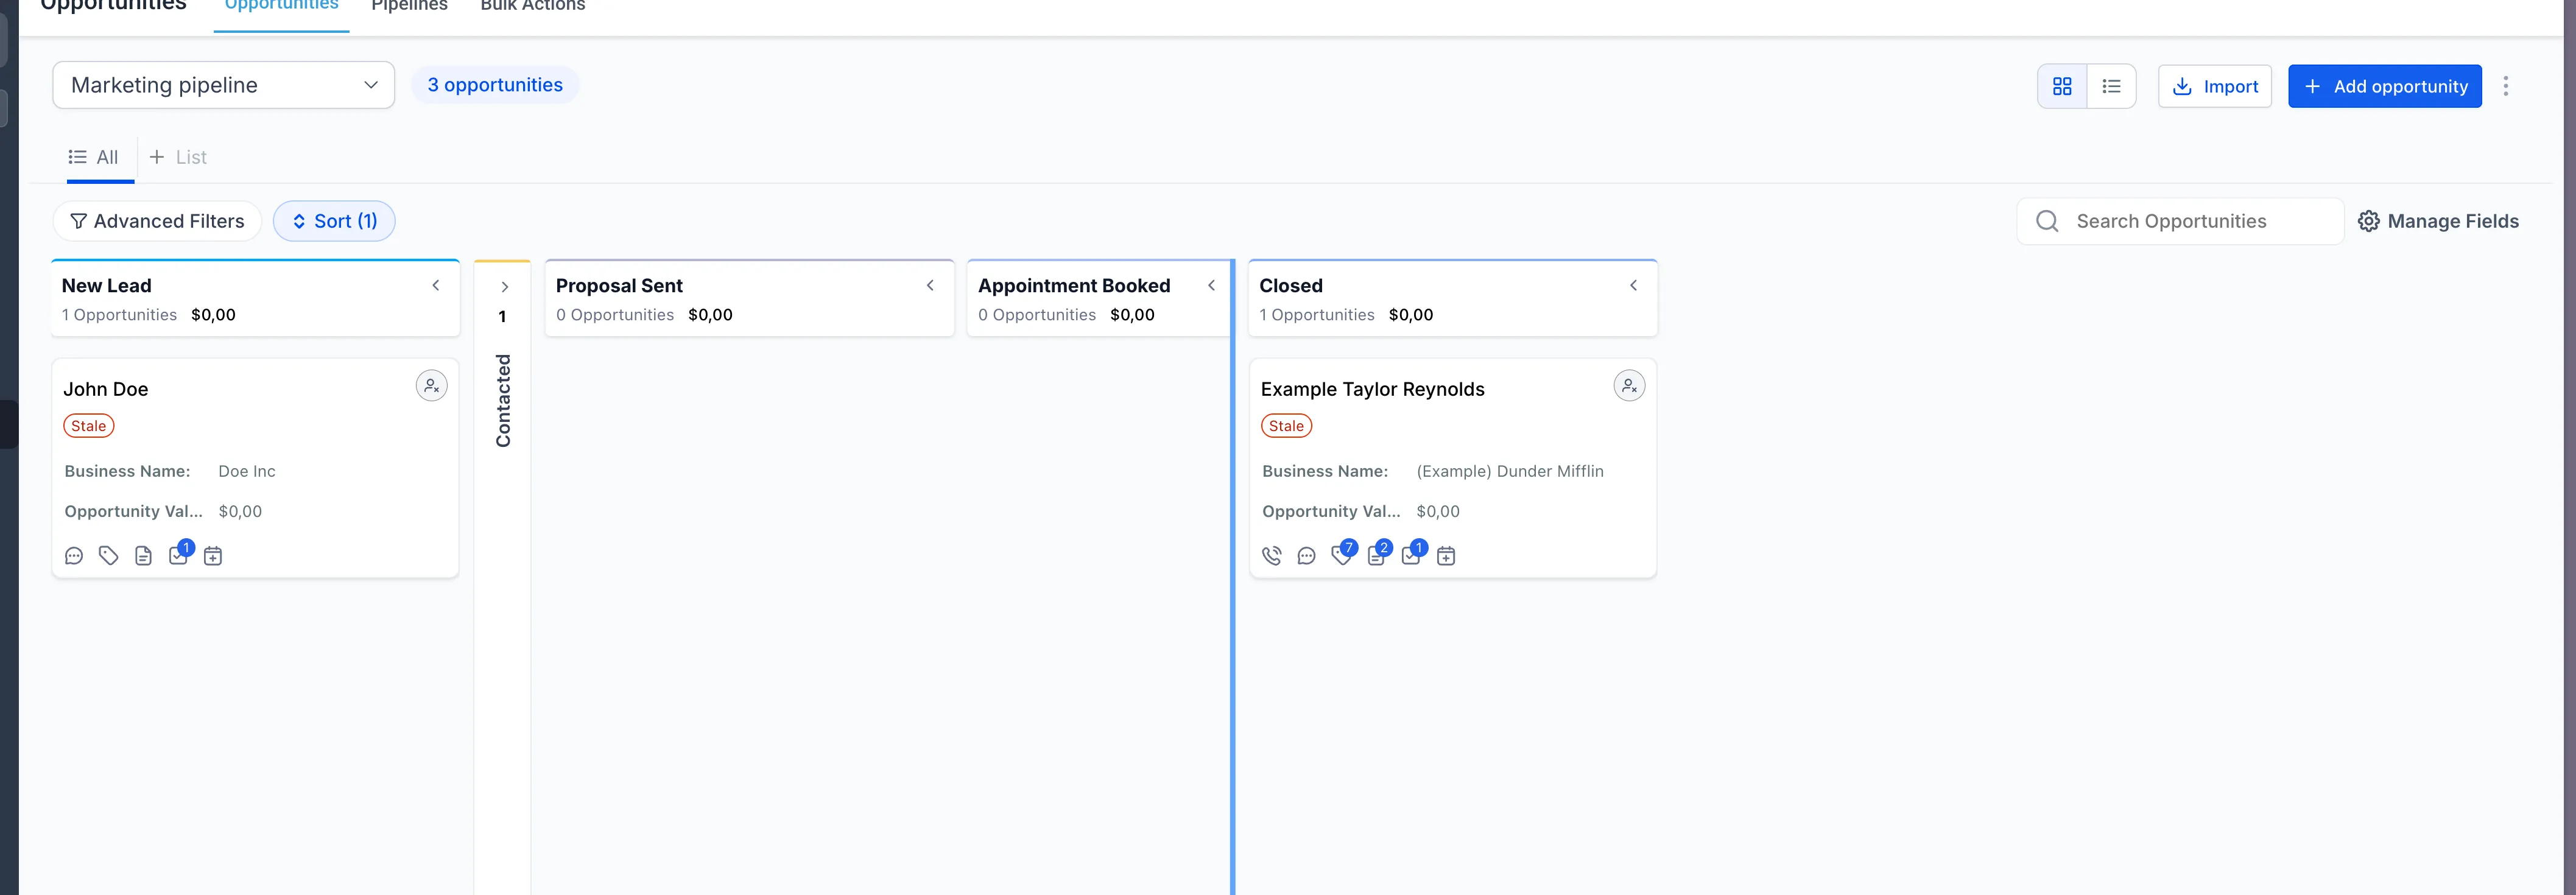Click the phone call icon on Taylor Reynolds card
The height and width of the screenshot is (895, 2576).
[1272, 555]
